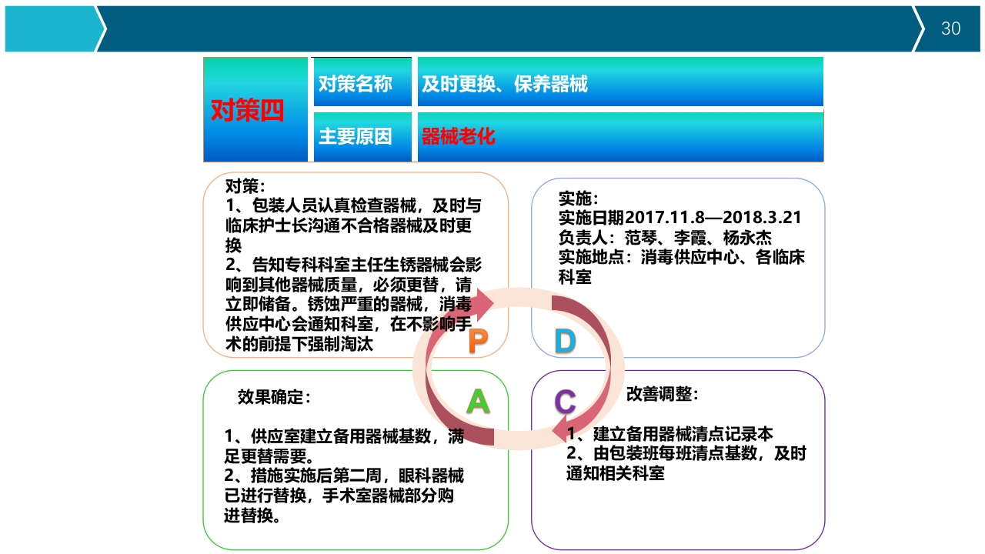
Task: Select the orange letter P in the PDCA cycle
Action: click(477, 339)
